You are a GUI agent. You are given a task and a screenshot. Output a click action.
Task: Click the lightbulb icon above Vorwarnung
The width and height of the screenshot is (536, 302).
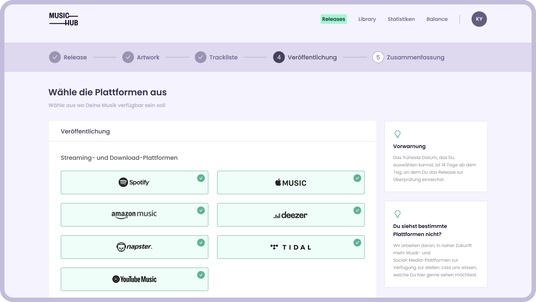pos(398,134)
